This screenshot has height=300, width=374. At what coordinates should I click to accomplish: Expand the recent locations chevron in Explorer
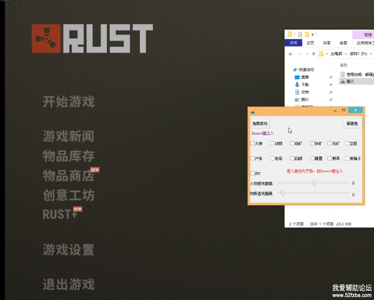pos(307,54)
